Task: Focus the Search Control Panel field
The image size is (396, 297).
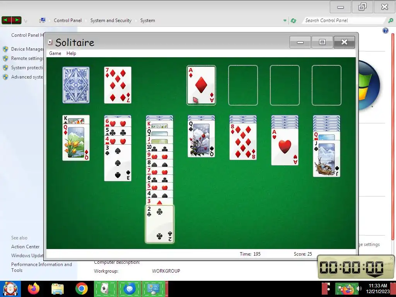Action: (343, 20)
